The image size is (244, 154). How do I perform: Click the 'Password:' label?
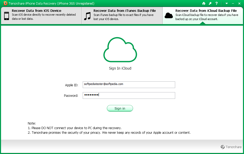point(71,96)
